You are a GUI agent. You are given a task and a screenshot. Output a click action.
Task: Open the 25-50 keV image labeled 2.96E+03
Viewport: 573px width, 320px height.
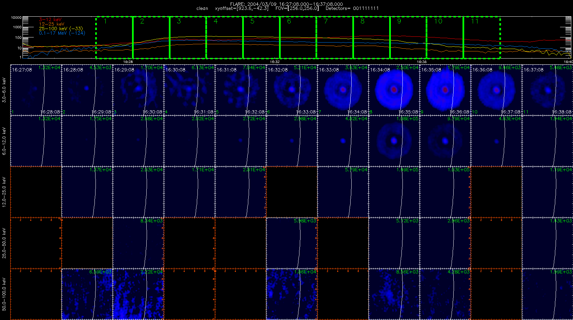445,243
